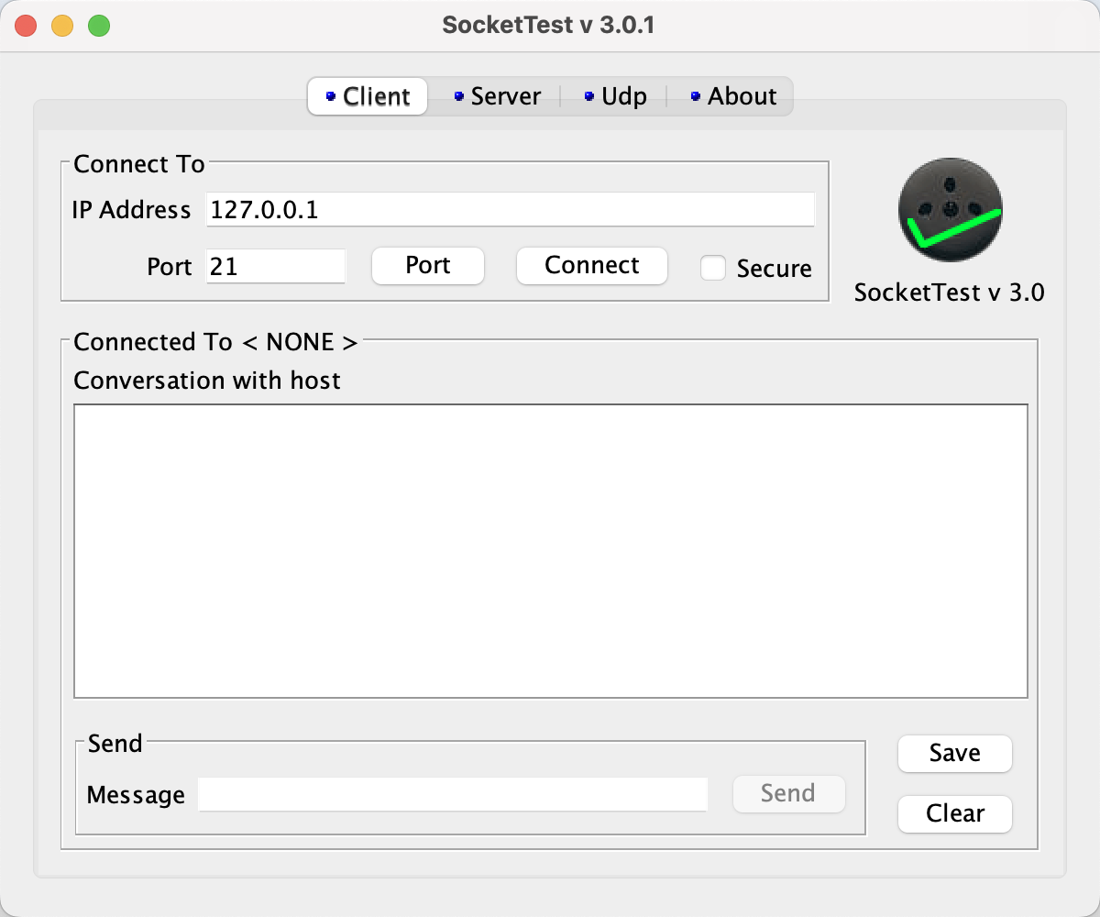Focus the IP Address field showing 127.0.0.1
The width and height of the screenshot is (1100, 917).
511,210
